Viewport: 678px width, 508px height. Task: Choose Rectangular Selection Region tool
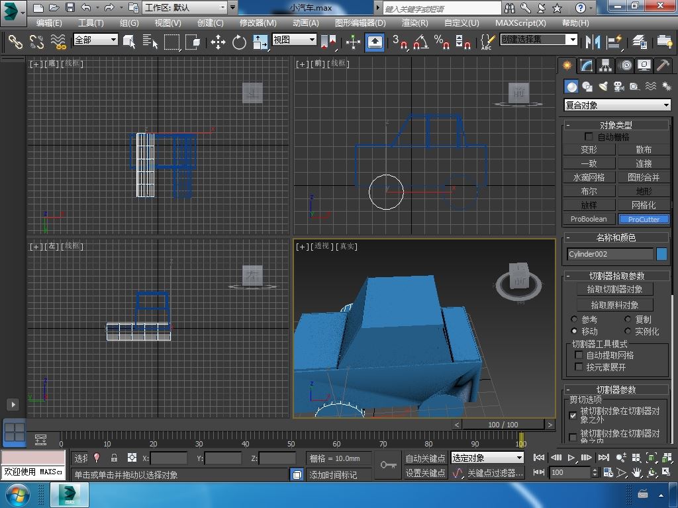coord(171,42)
